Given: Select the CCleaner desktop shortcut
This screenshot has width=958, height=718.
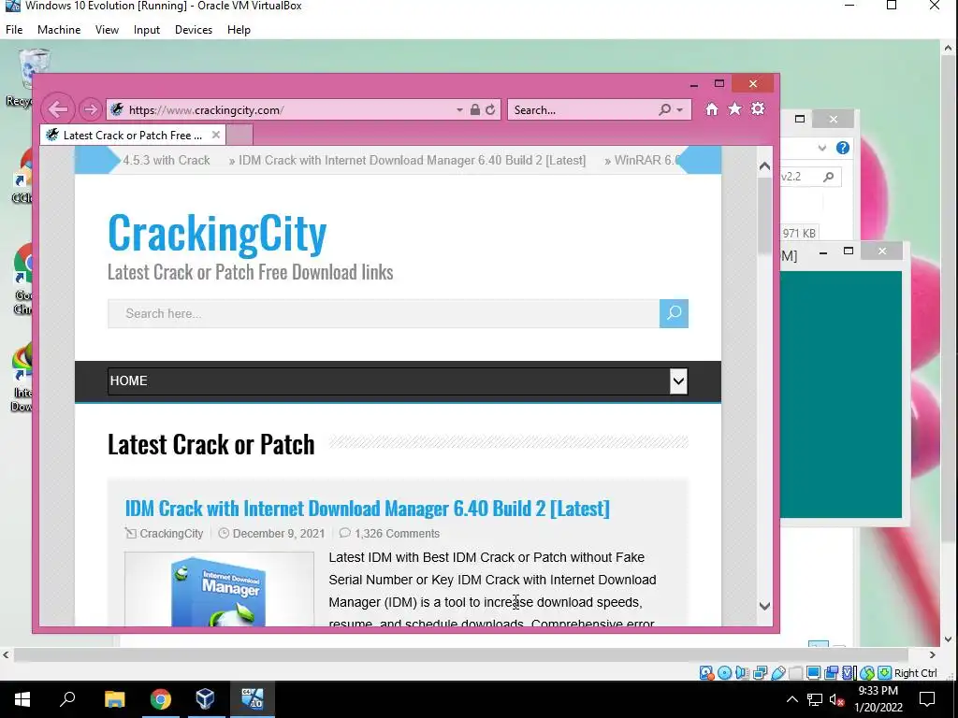Looking at the screenshot, I should [x=23, y=176].
